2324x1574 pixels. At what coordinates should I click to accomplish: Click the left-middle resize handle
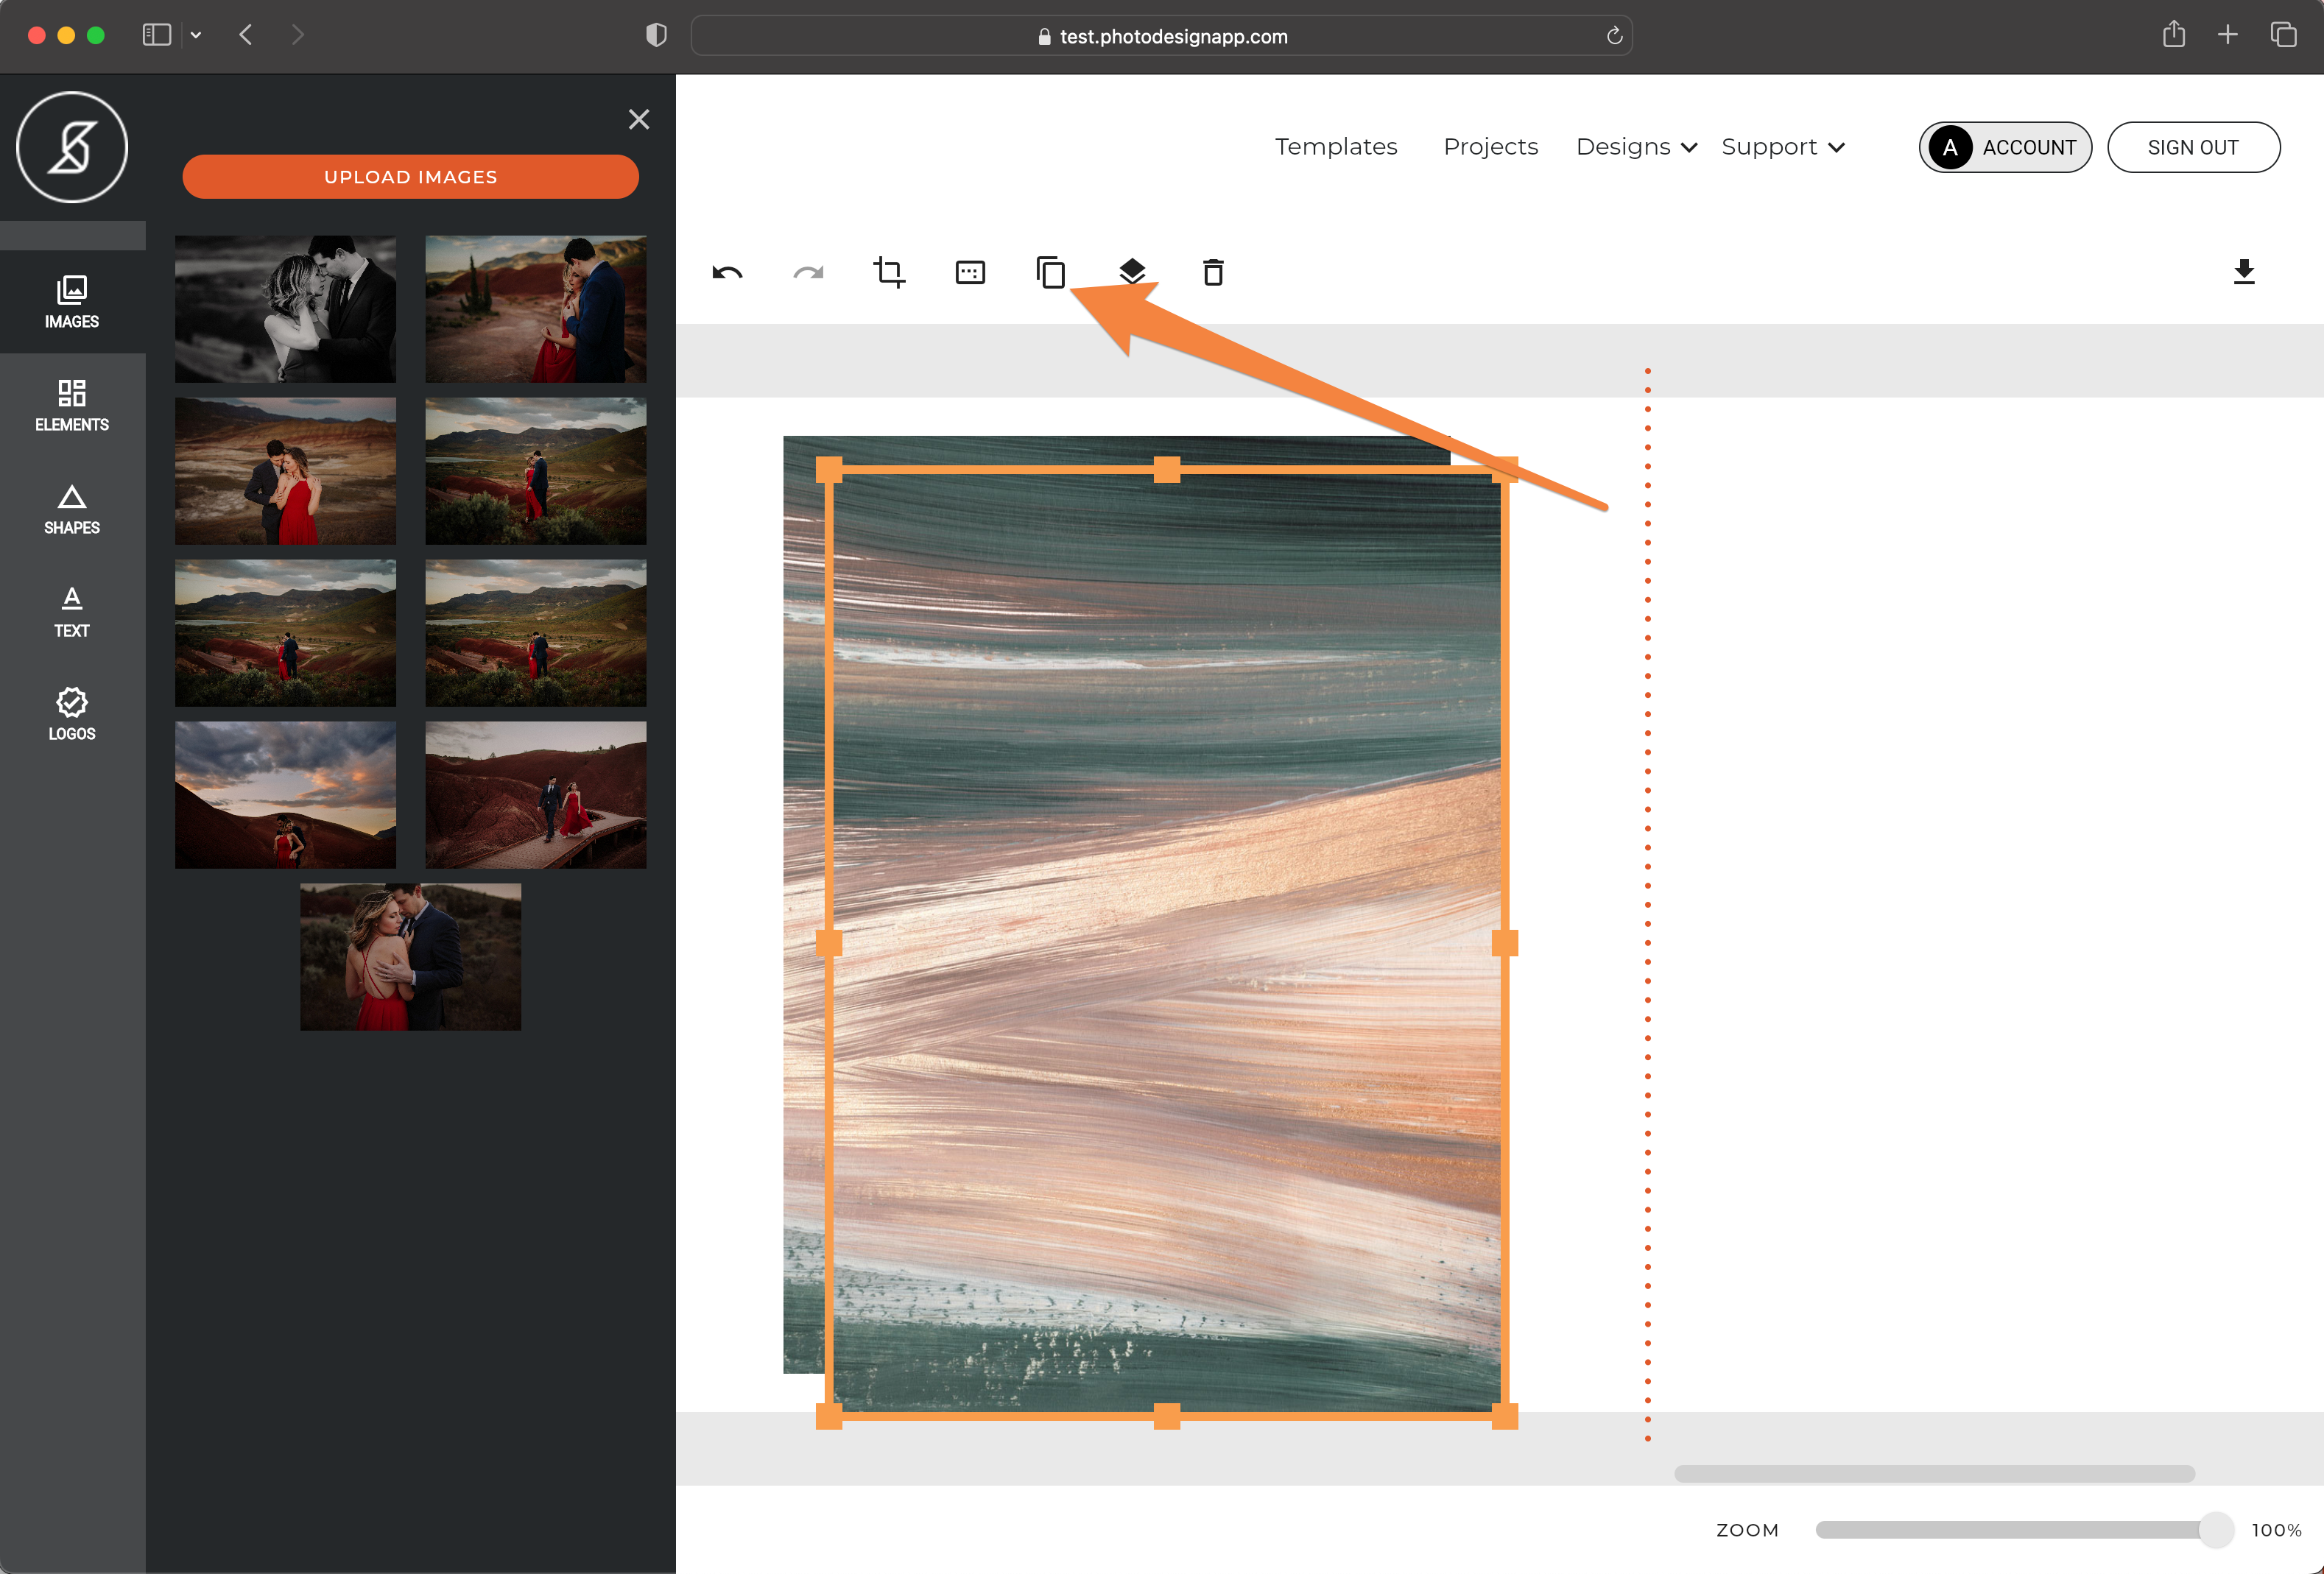point(829,943)
